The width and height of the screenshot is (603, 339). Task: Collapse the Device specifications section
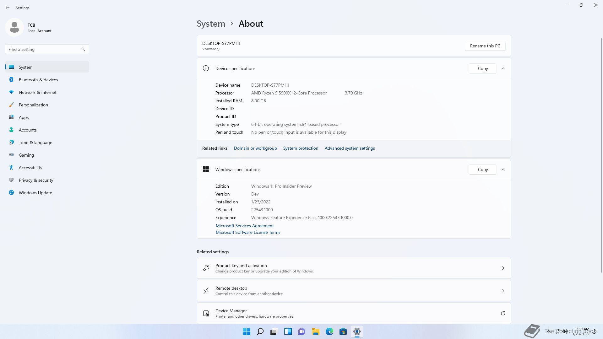[503, 68]
